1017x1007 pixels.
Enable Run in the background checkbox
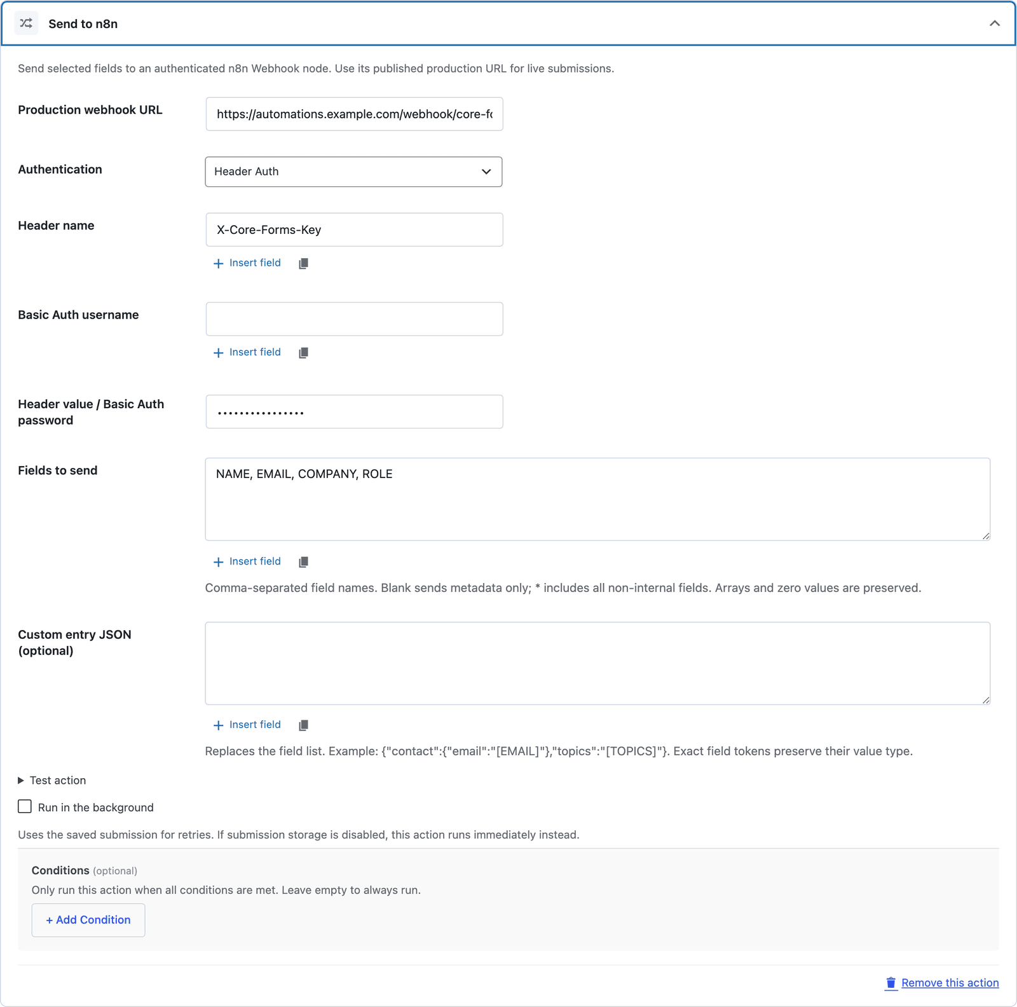(25, 807)
